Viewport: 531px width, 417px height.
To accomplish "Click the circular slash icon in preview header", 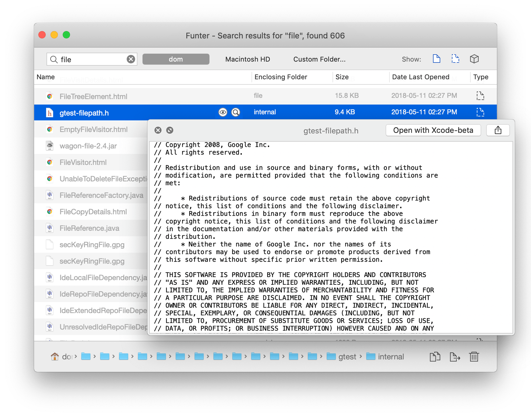I will (170, 130).
